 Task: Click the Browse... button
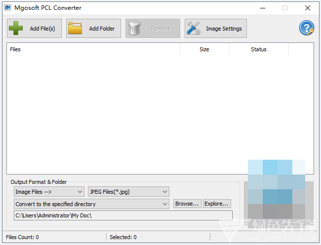(x=187, y=204)
